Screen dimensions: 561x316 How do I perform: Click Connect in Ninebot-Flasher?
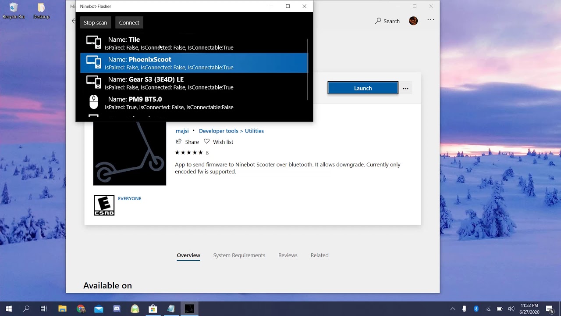[x=129, y=22]
